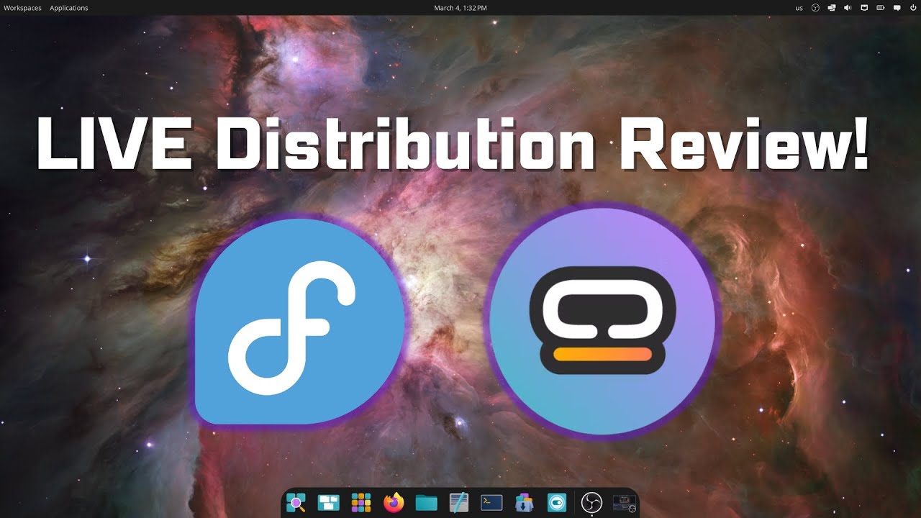This screenshot has height=518, width=921.
Task: Open the date and time panel
Action: (x=460, y=8)
